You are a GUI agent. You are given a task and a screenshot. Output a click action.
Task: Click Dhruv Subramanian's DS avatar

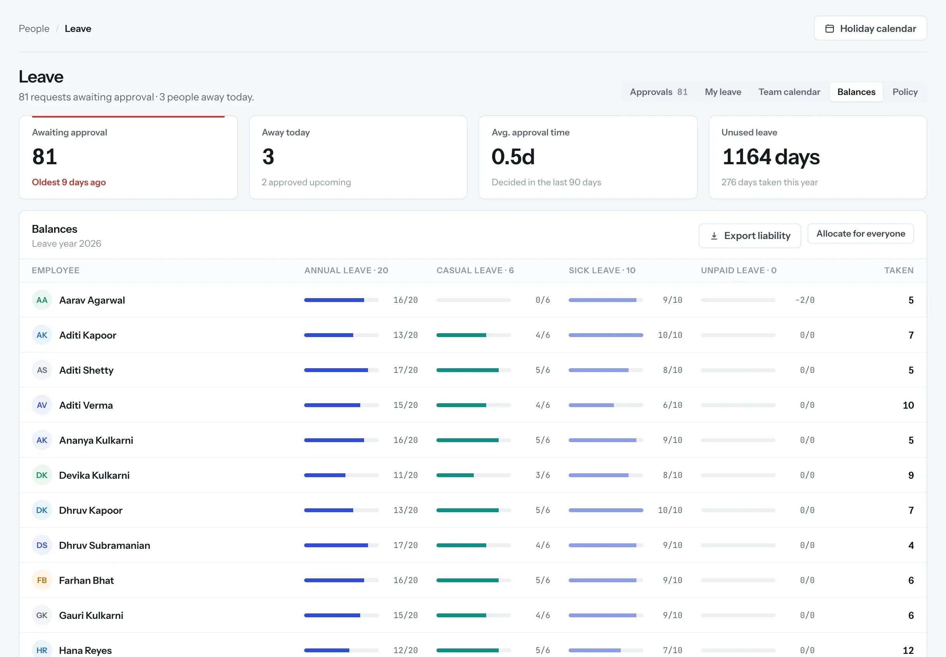click(x=42, y=545)
